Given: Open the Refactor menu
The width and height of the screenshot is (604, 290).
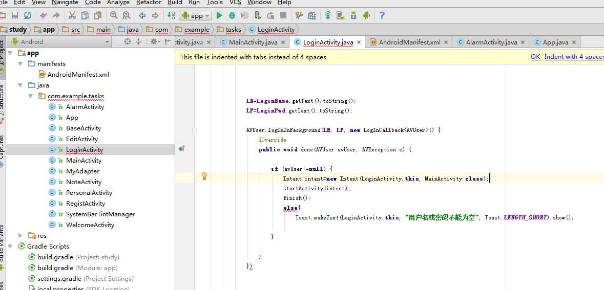Looking at the screenshot, I should [x=149, y=3].
